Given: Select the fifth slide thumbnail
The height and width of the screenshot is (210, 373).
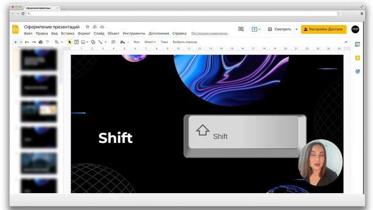Looking at the screenshot, I should 39,163.
